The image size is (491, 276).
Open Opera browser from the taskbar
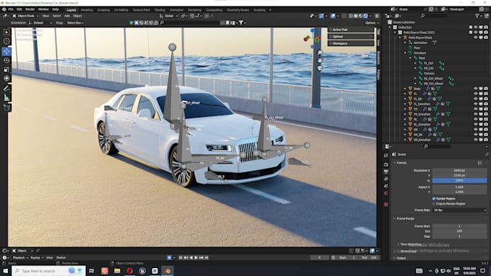(x=130, y=271)
